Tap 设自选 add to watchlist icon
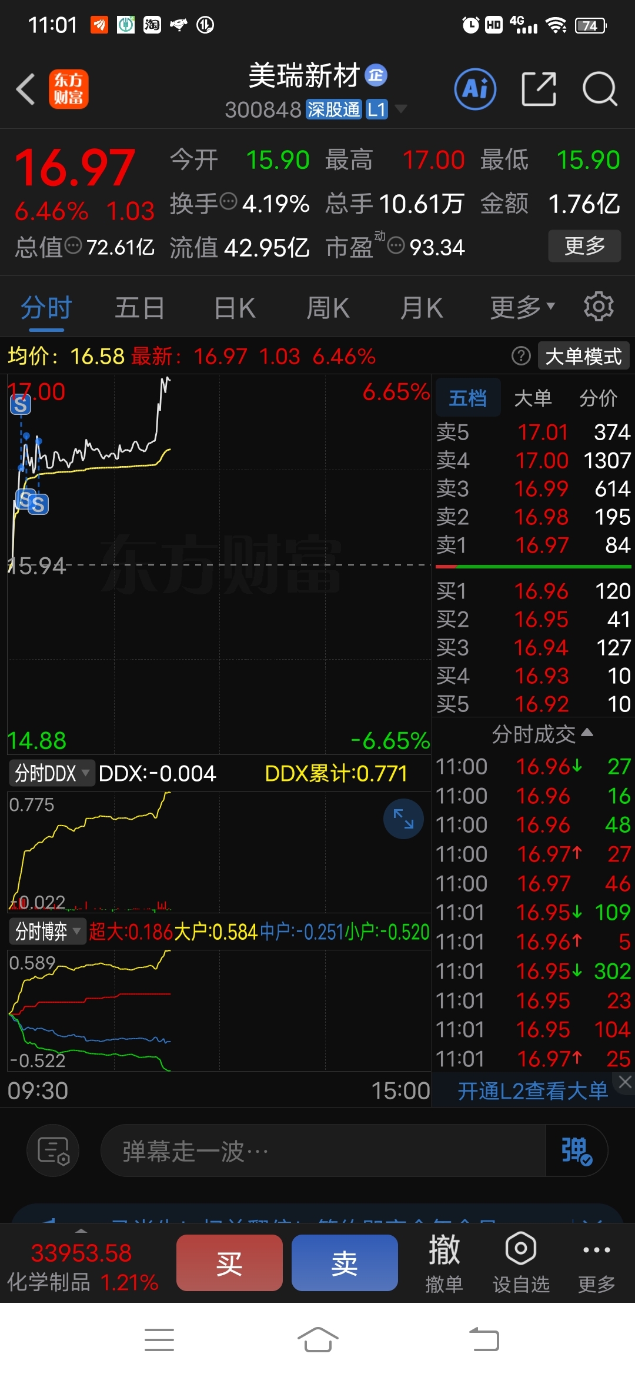 click(521, 1263)
